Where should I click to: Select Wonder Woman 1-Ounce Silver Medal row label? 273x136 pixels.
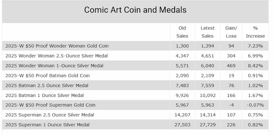[54, 66]
